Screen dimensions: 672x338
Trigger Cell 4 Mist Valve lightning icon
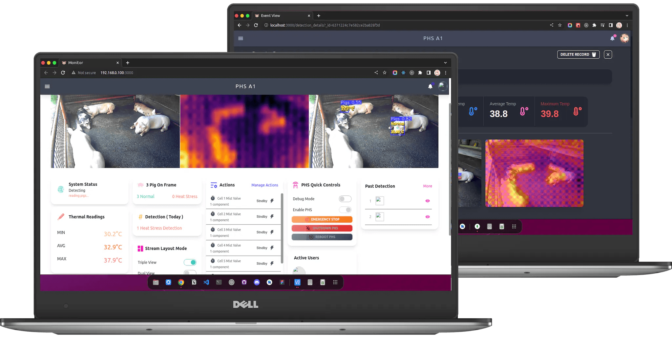pos(272,248)
